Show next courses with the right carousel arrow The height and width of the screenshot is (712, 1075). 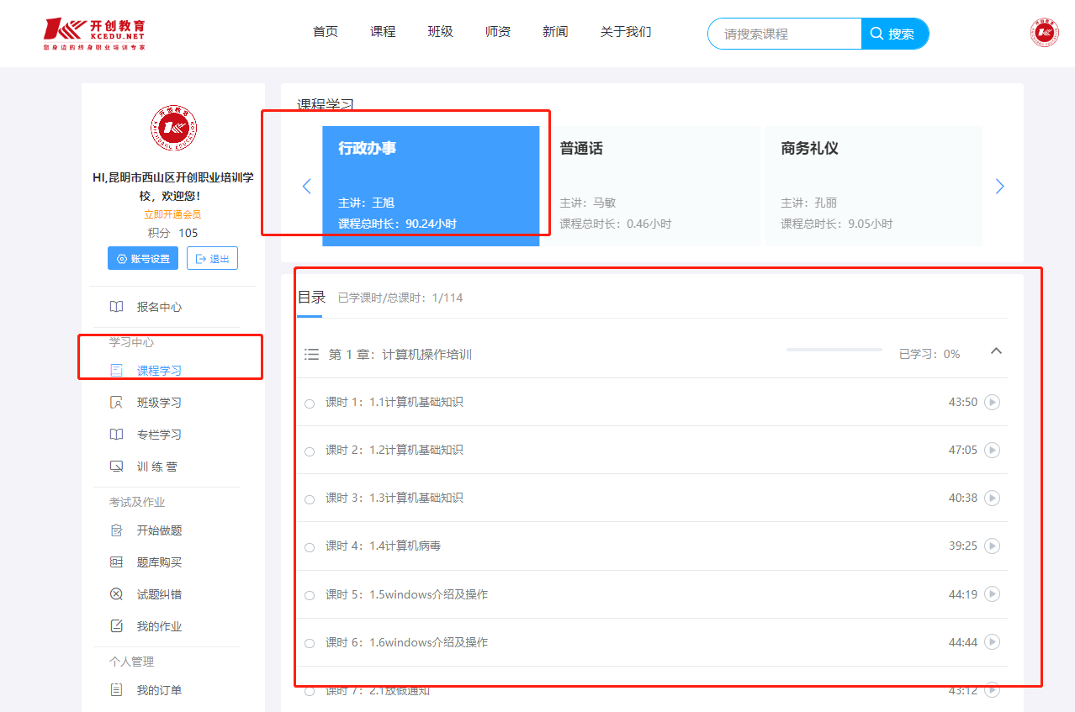(999, 186)
